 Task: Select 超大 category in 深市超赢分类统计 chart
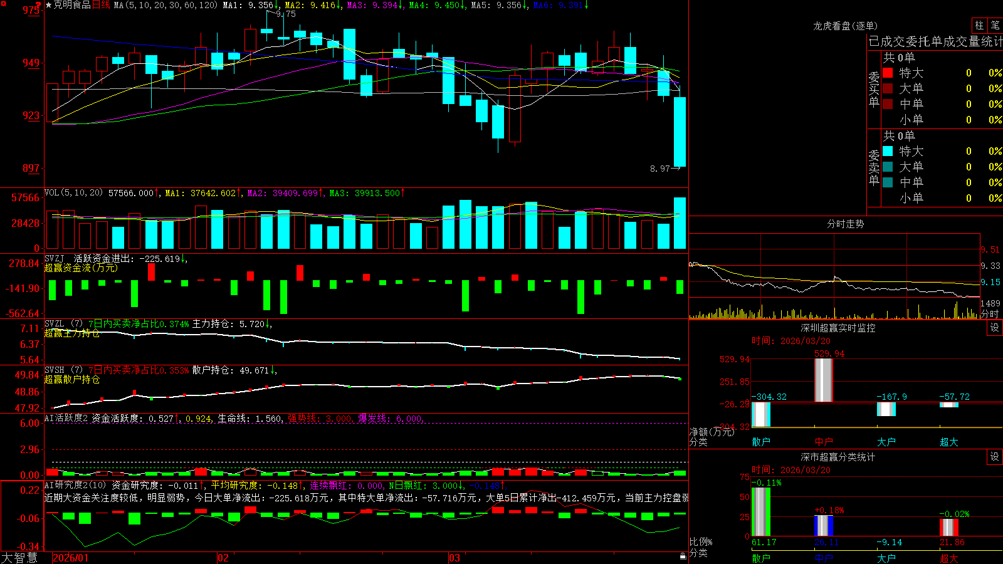949,558
